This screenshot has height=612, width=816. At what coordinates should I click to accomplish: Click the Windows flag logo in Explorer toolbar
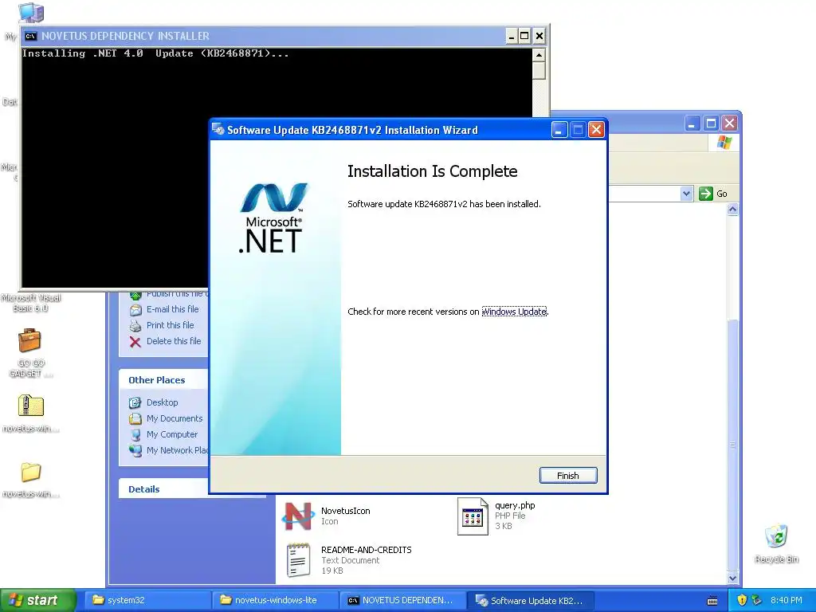(724, 142)
